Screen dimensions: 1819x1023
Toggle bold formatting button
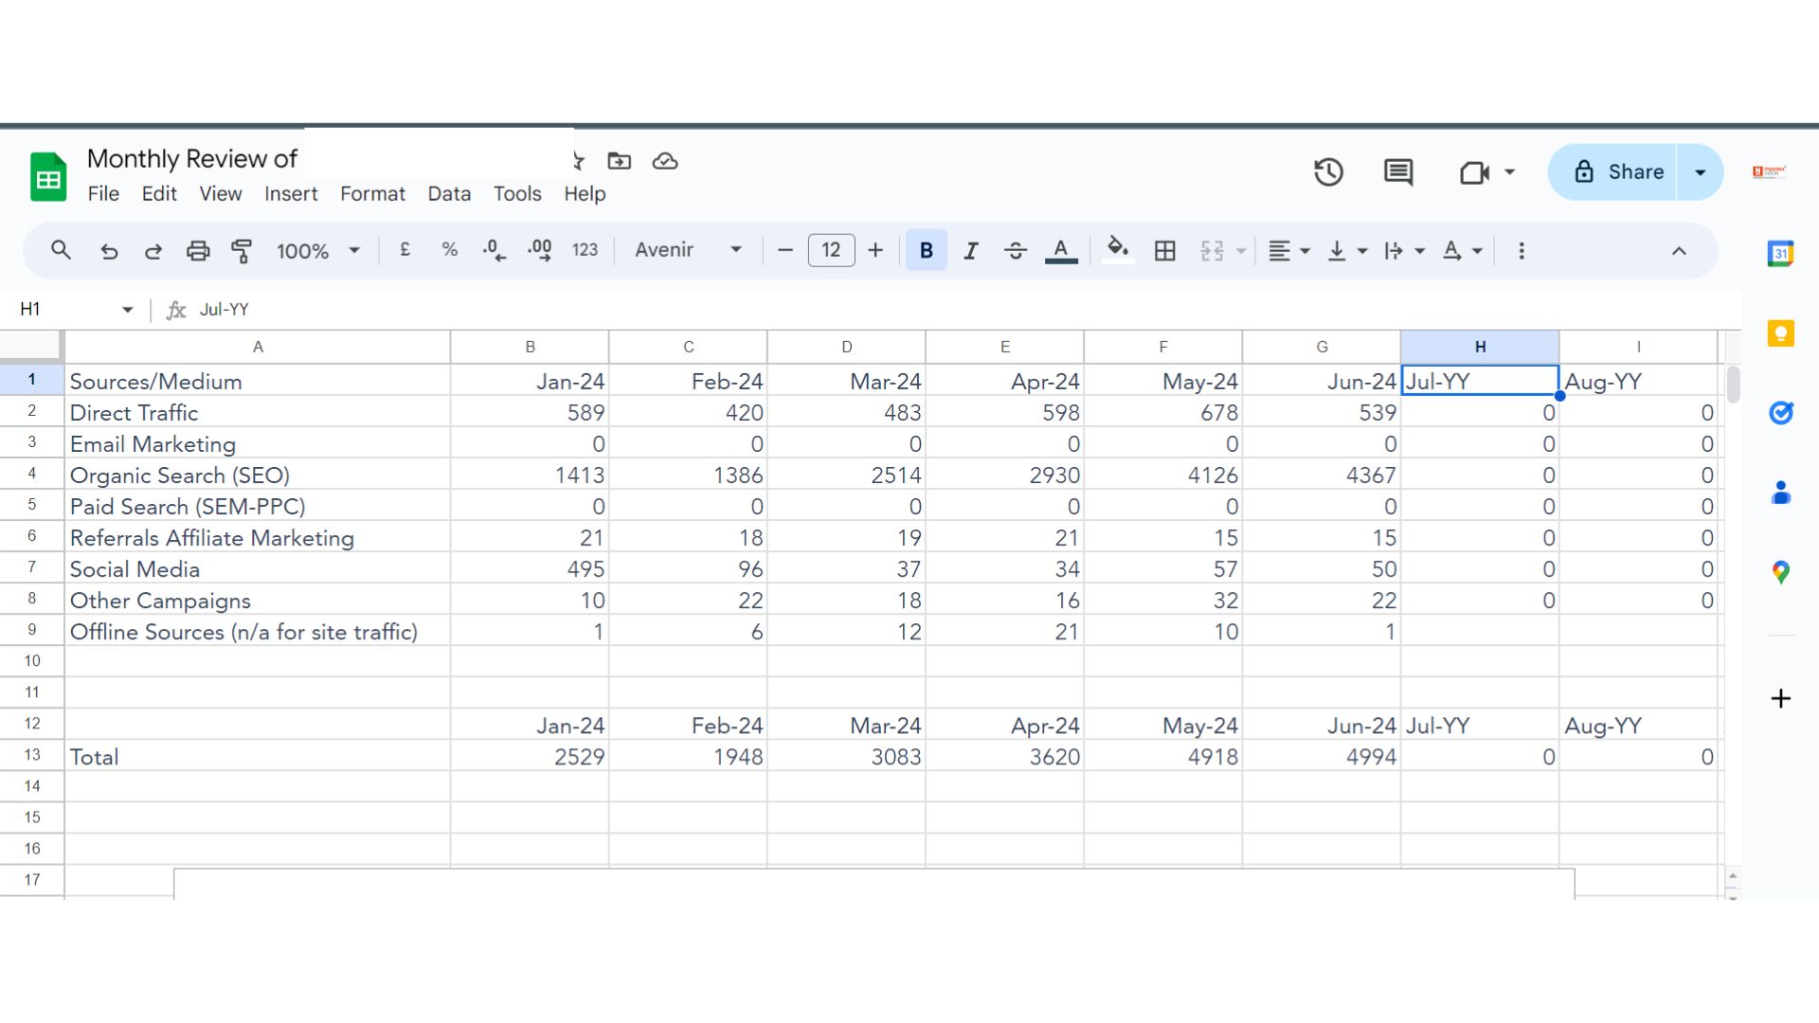coord(927,251)
